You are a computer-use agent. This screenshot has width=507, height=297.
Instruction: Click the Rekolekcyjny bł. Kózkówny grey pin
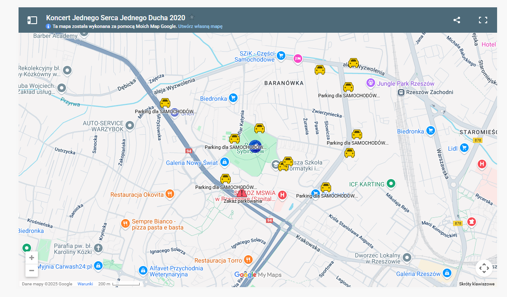tap(67, 70)
